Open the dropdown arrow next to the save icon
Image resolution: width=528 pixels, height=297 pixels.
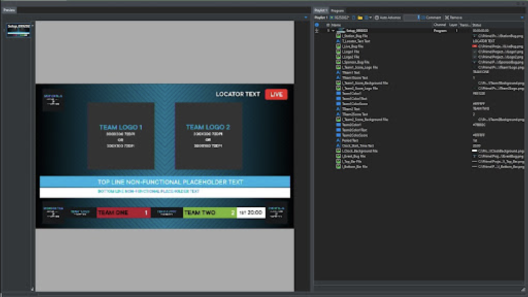370,17
